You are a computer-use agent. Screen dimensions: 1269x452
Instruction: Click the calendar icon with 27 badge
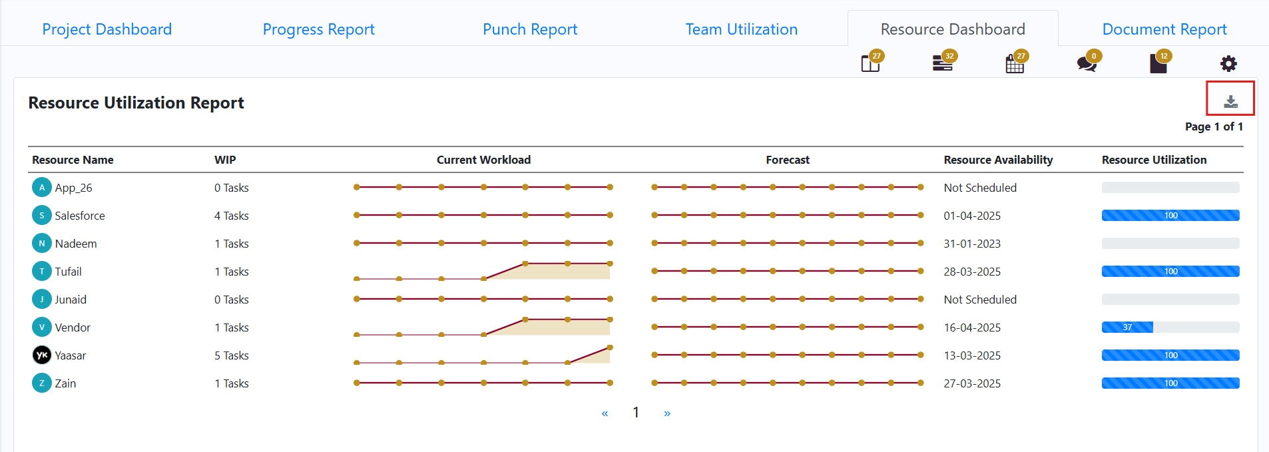click(1014, 64)
